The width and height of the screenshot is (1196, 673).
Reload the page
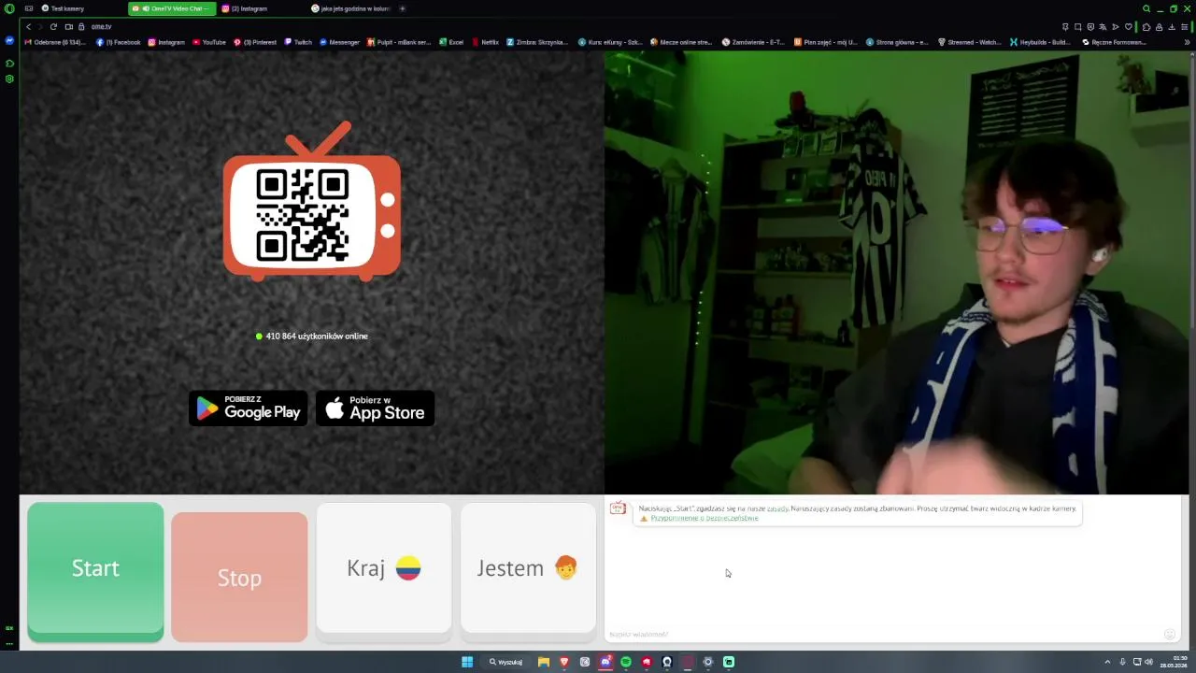pyautogui.click(x=53, y=27)
